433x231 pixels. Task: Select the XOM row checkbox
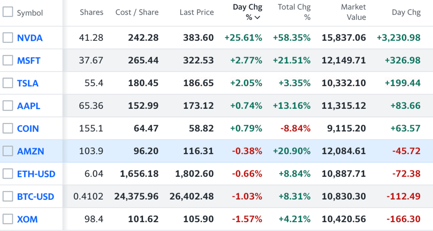[8, 219]
